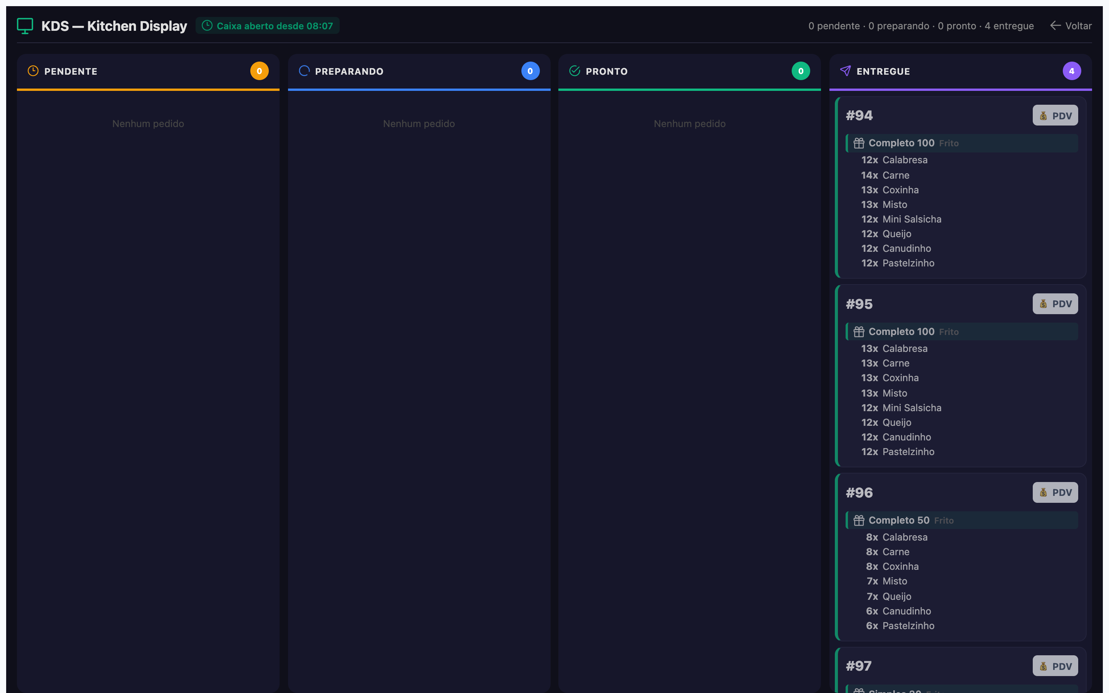Click 6x Pastelzinho in order #96
Screen dimensions: 1109x693
900,626
